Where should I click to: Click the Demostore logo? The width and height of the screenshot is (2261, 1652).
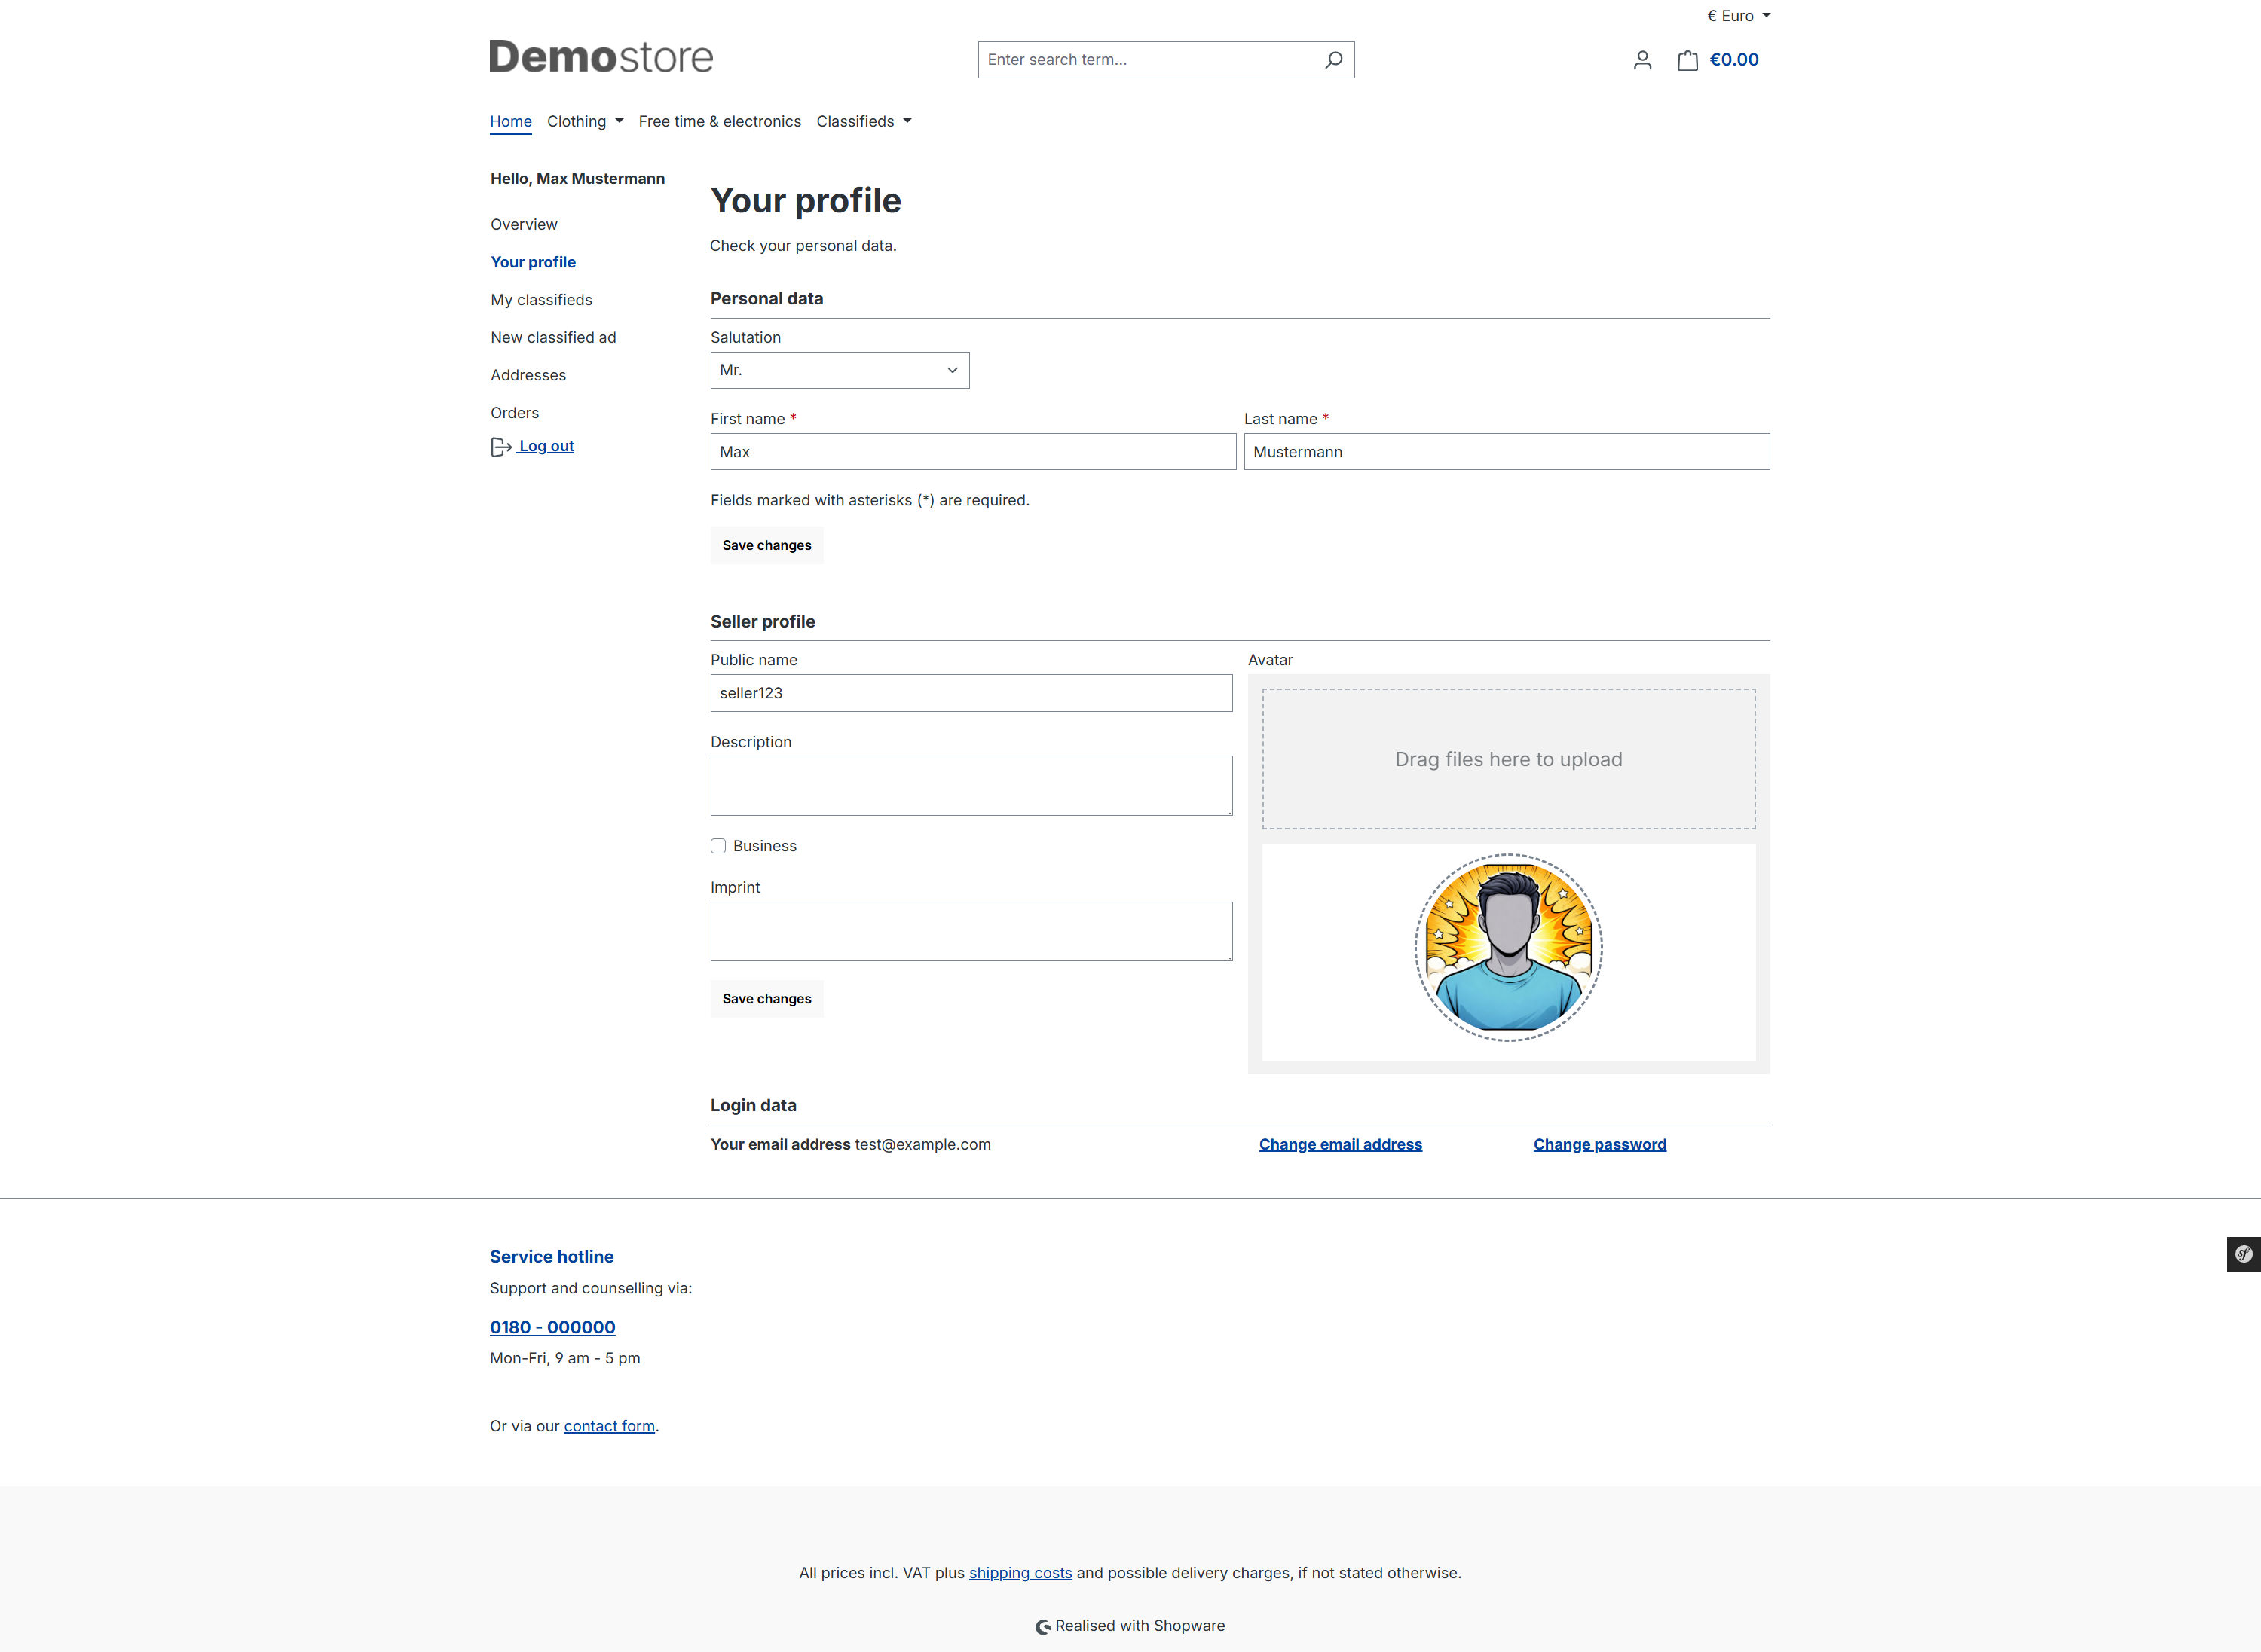(600, 57)
